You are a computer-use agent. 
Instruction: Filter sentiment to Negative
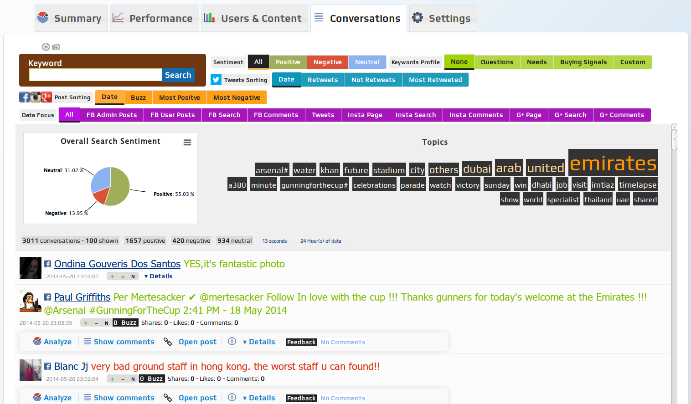point(328,62)
